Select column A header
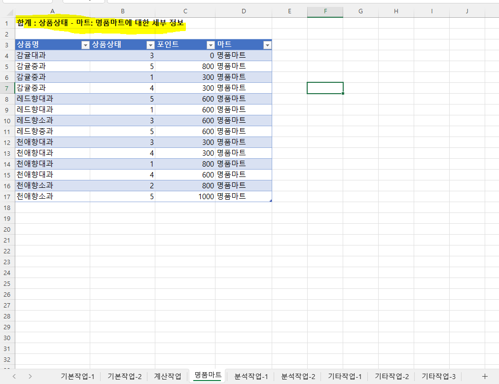Viewport: 499px width, 384px height. 52,11
